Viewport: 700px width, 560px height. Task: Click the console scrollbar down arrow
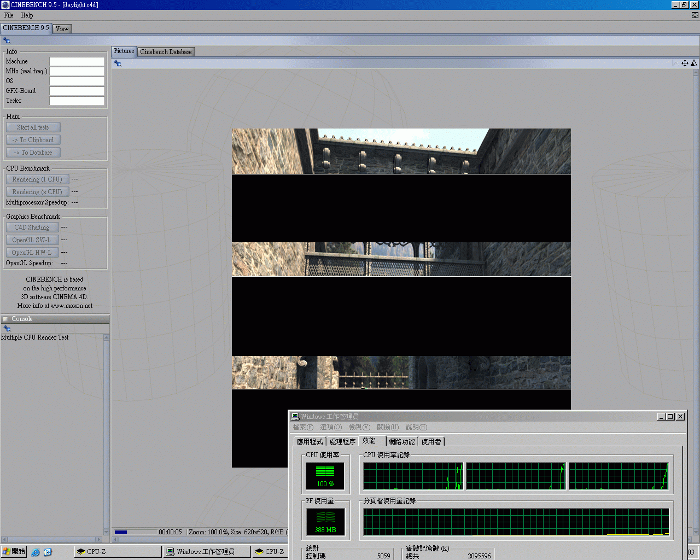(x=106, y=532)
